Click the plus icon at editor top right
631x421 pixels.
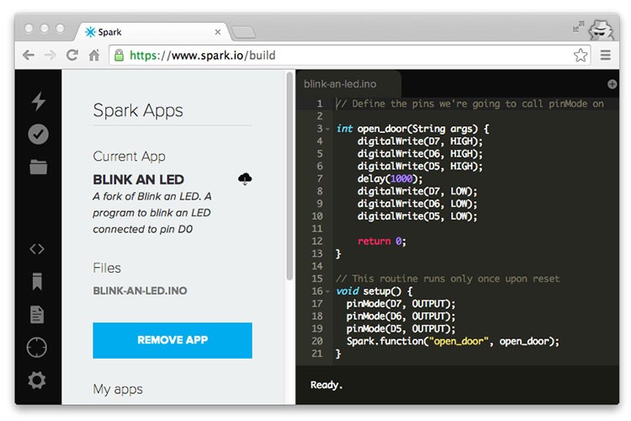point(612,84)
